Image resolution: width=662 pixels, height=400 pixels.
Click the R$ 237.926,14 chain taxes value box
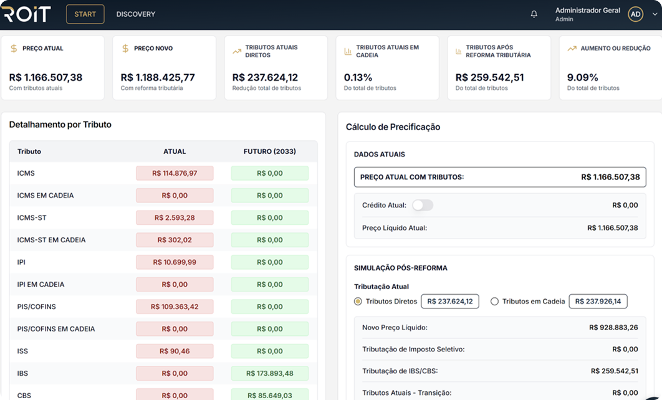click(598, 302)
